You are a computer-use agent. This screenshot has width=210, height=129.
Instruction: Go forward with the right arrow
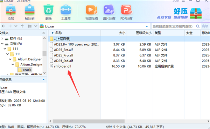coord(10,26)
